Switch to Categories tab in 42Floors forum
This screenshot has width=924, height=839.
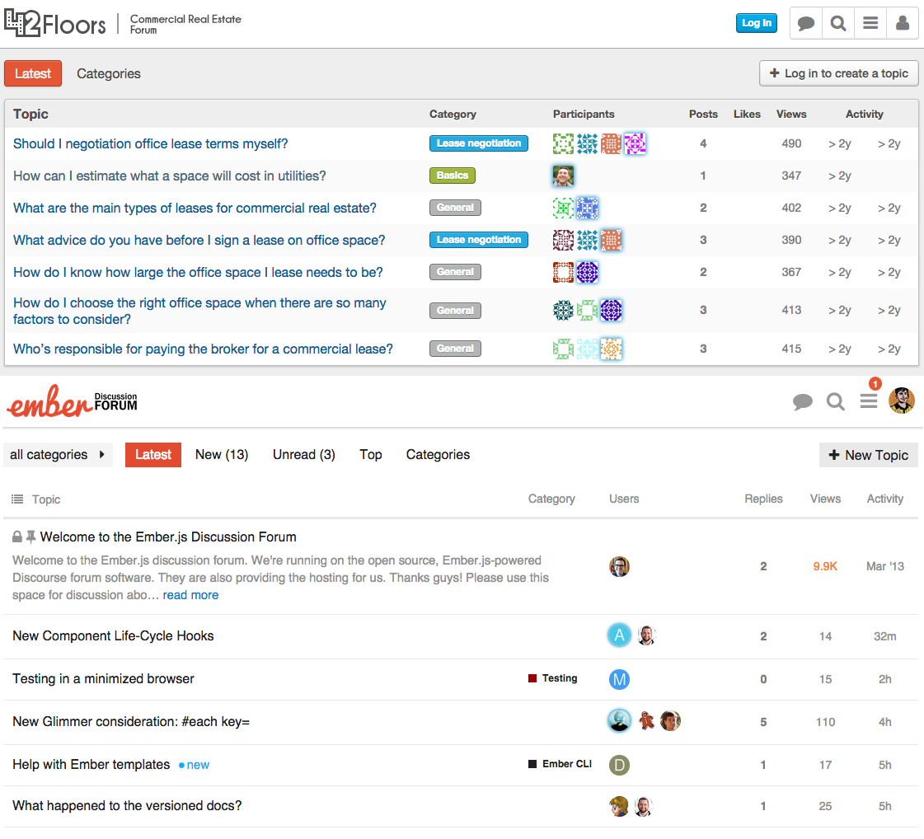[109, 73]
